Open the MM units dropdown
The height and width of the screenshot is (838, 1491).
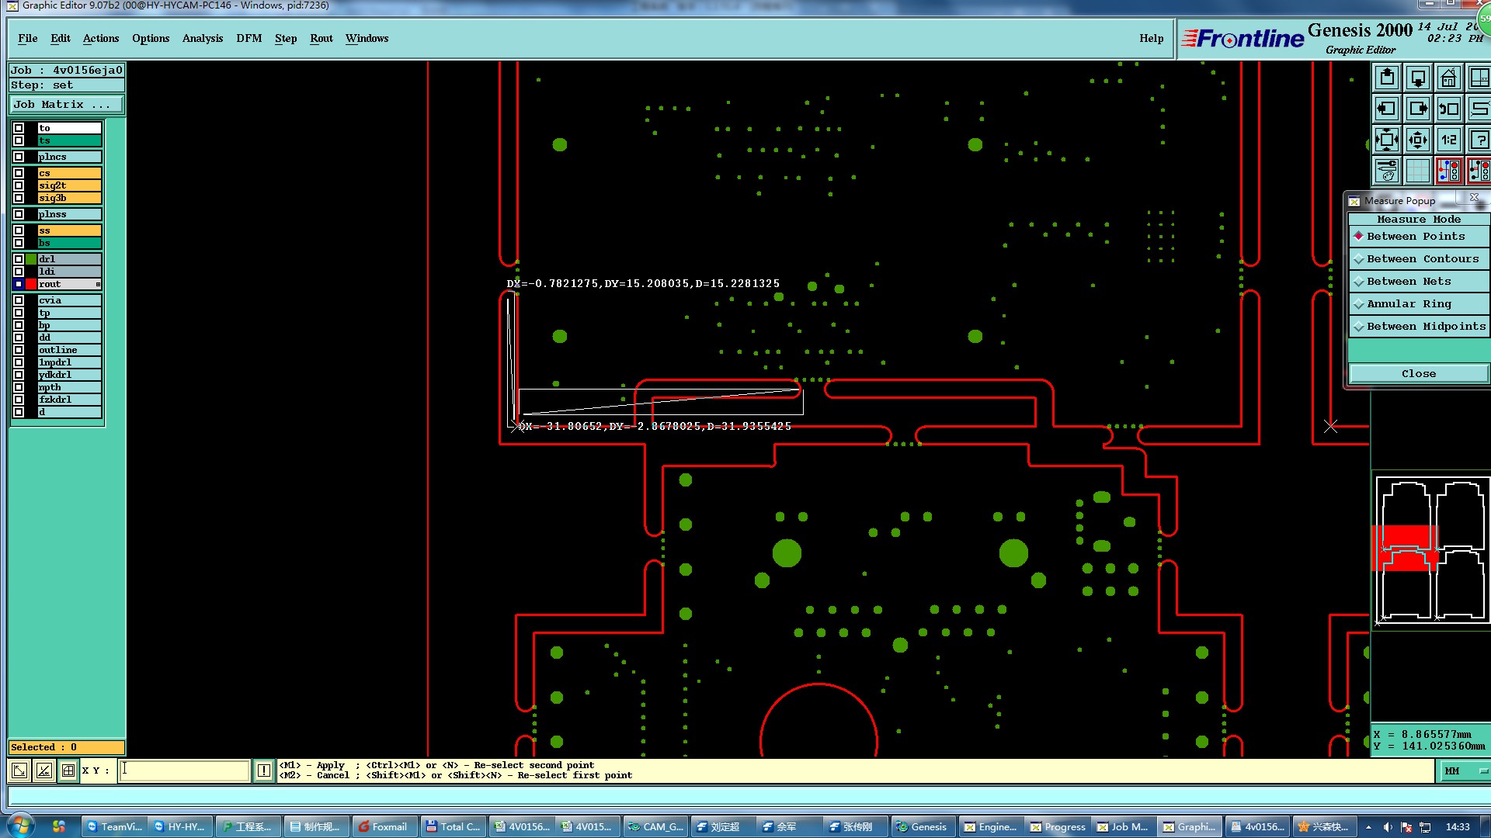click(1464, 770)
